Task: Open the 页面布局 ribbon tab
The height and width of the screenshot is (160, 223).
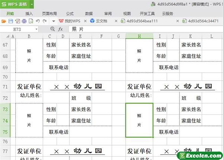Action: [49, 14]
